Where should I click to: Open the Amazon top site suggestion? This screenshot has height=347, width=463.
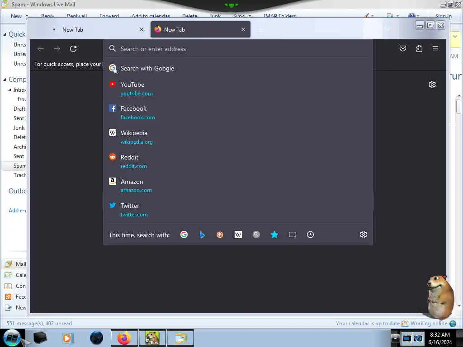click(238, 186)
